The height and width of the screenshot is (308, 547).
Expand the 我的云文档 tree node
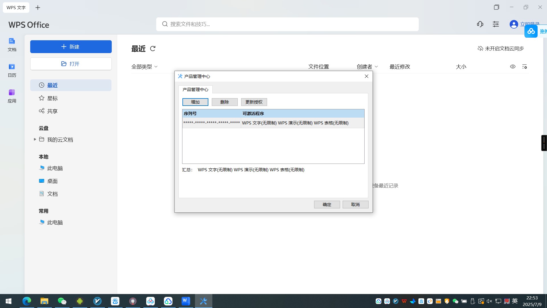tap(35, 139)
